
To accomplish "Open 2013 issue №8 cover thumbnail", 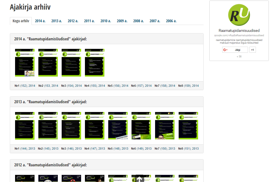I will pos(189,126).
